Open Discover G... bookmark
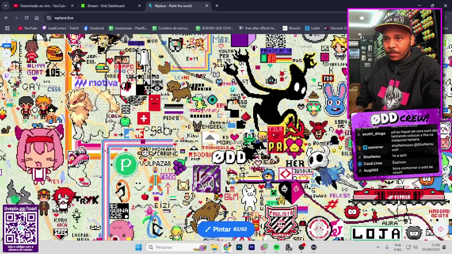The width and height of the screenshot is (452, 254). 335,28
